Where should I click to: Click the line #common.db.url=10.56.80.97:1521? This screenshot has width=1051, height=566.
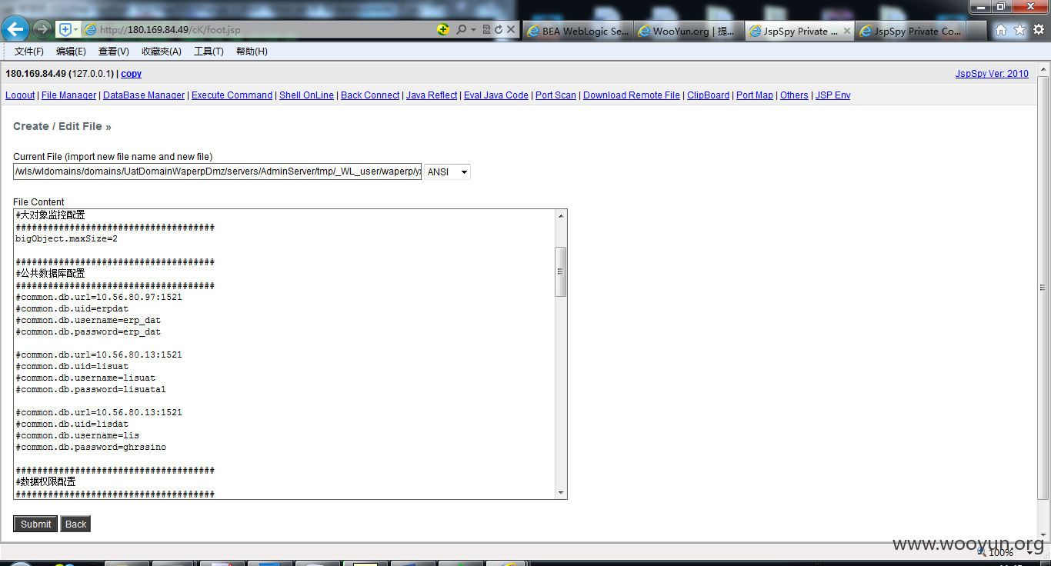click(98, 297)
